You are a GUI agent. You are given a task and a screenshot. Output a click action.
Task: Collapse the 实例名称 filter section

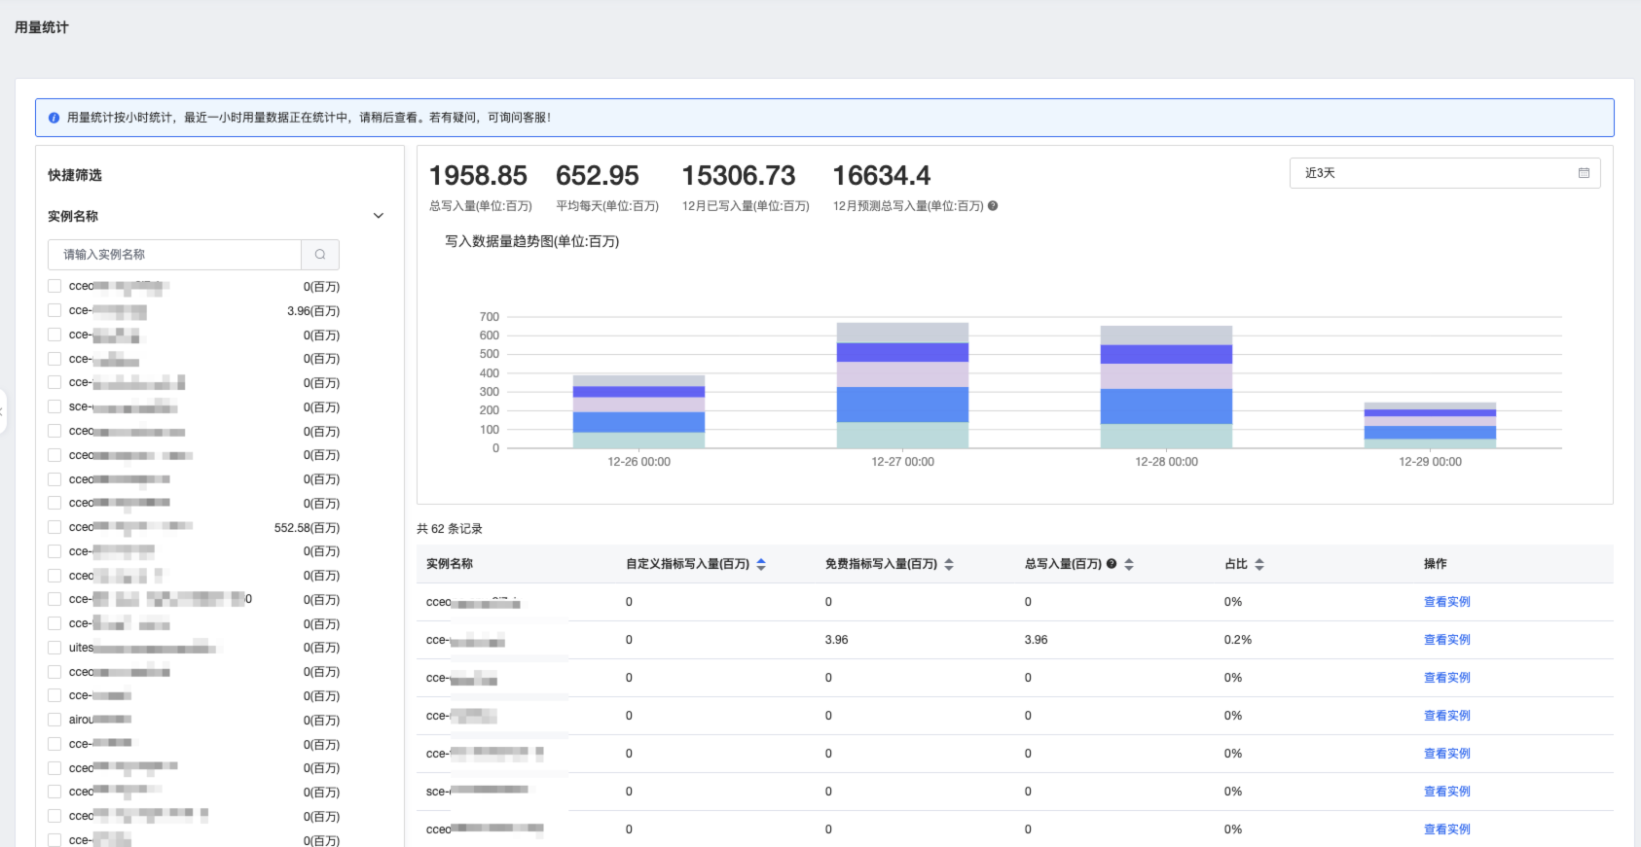point(379,216)
